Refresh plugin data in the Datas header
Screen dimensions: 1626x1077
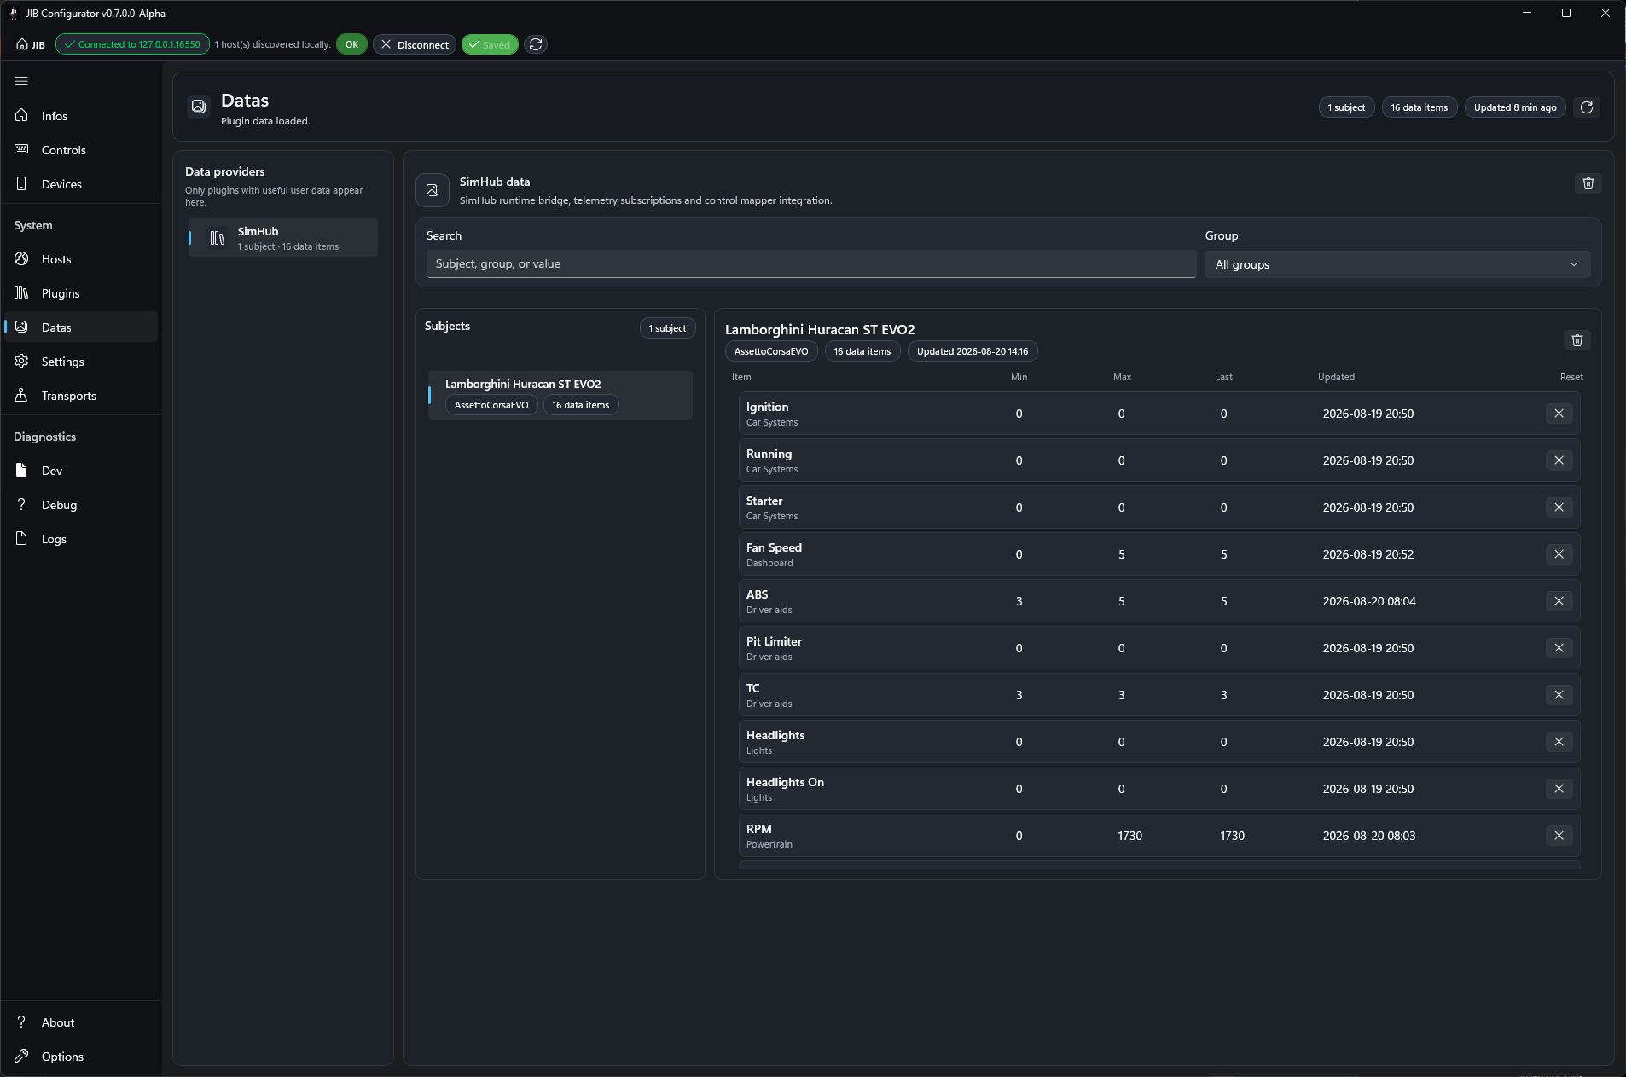[x=1587, y=107]
